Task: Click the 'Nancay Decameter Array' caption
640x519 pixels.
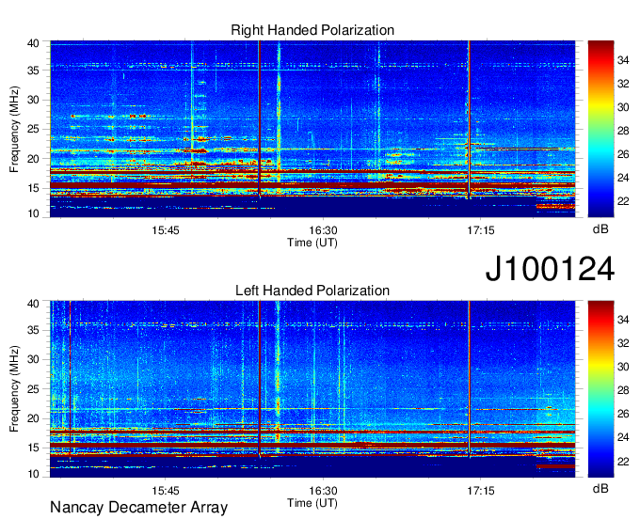Action: click(138, 508)
